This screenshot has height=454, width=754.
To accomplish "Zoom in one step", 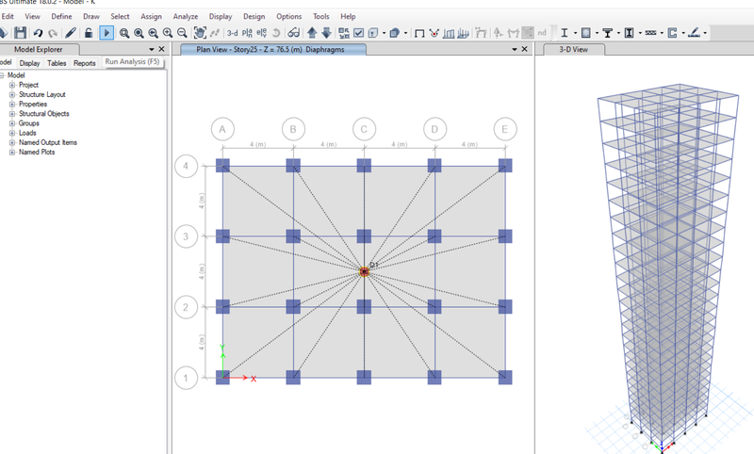I will (x=168, y=33).
